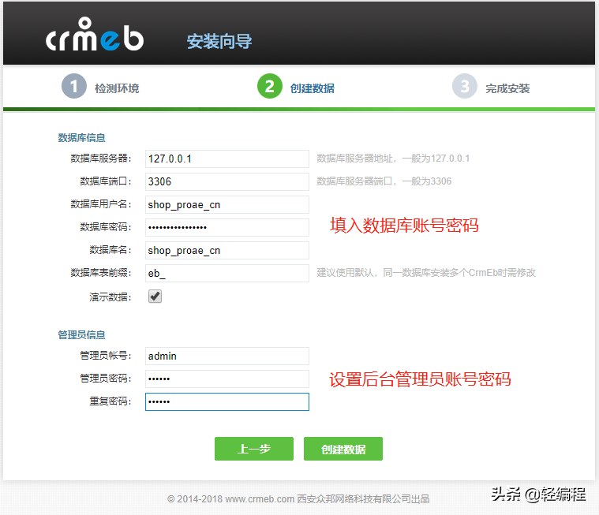Image resolution: width=599 pixels, height=515 pixels.
Task: Go to 检测环境 step label
Action: click(117, 88)
